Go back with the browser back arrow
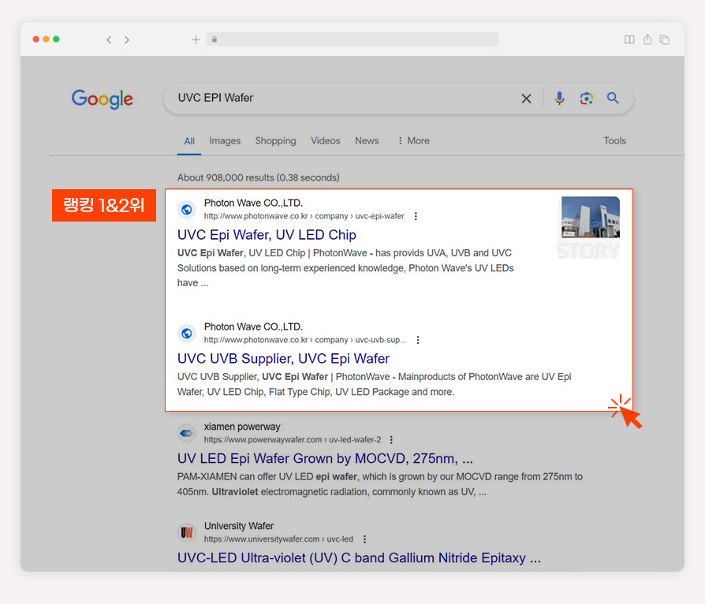 [109, 40]
